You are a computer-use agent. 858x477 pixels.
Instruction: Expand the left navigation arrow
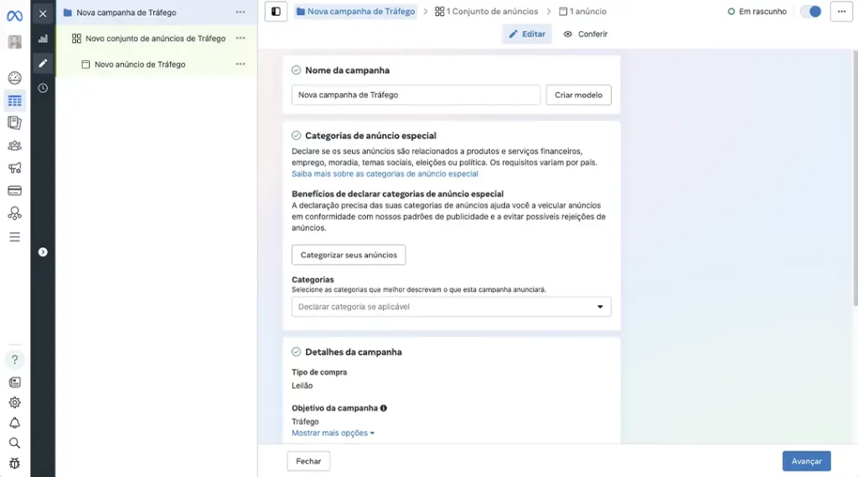tap(43, 251)
